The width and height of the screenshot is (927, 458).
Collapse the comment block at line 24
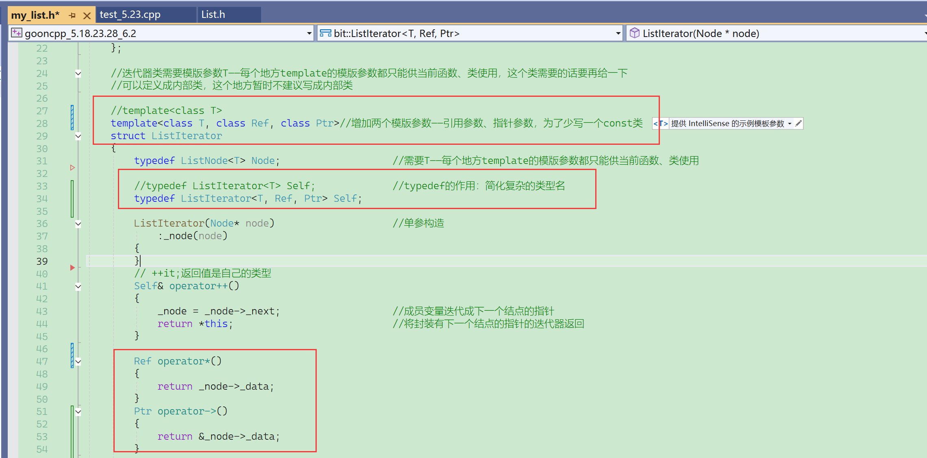coord(78,74)
